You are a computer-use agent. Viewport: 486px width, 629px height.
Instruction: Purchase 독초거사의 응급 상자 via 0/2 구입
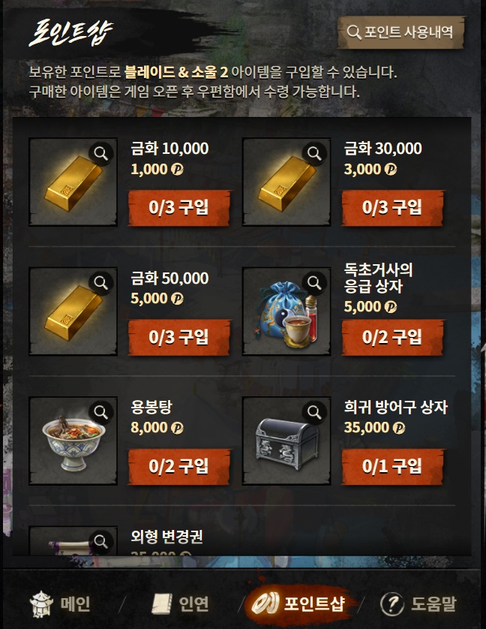point(392,337)
